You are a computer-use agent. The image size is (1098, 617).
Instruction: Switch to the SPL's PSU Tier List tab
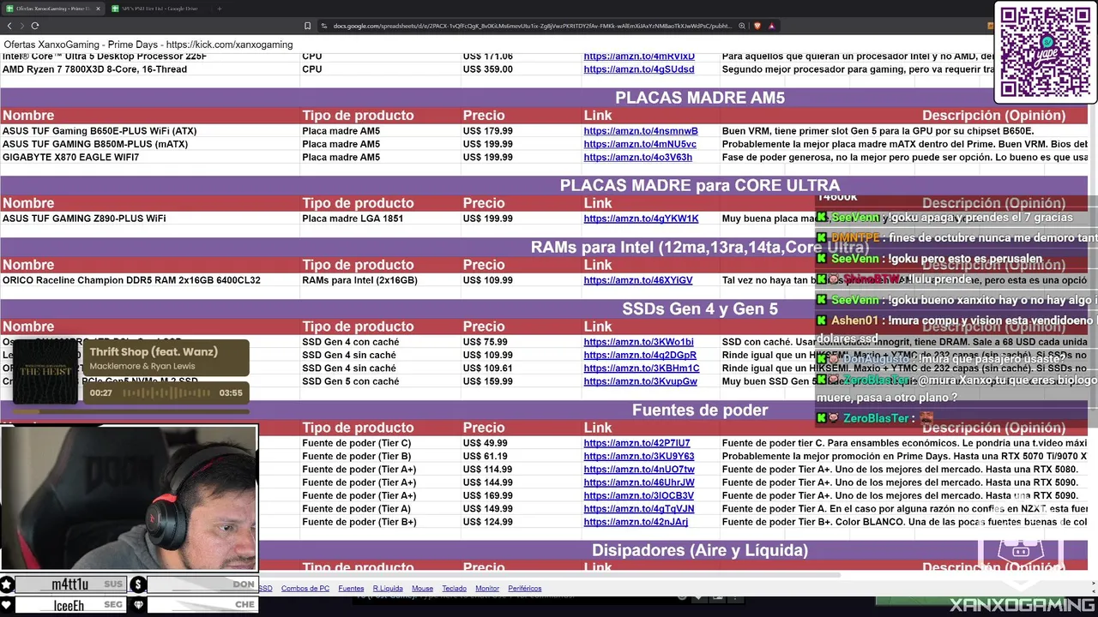pos(160,9)
